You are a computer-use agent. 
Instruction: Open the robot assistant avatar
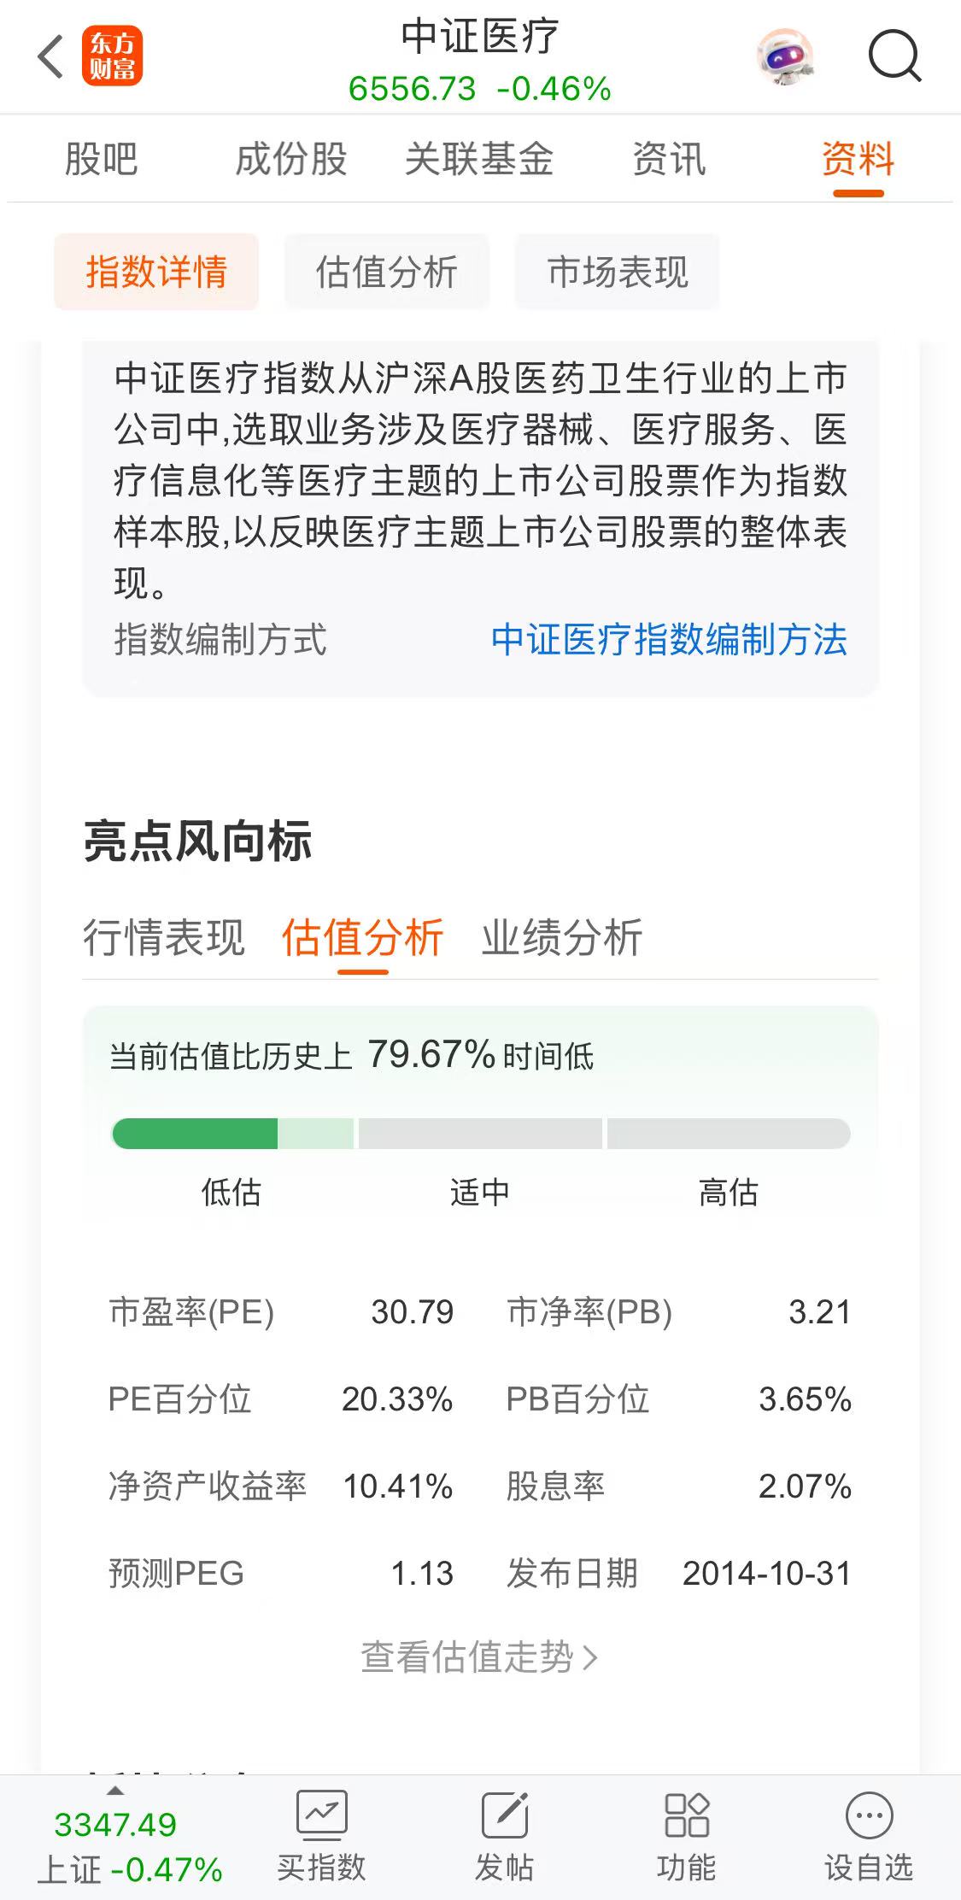[785, 57]
